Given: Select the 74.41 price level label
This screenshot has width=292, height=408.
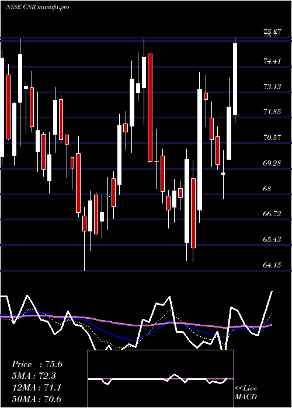Looking at the screenshot, I should pos(272,61).
